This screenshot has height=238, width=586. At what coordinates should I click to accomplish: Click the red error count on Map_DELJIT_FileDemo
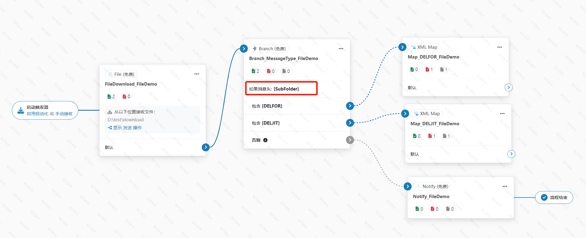pos(432,136)
